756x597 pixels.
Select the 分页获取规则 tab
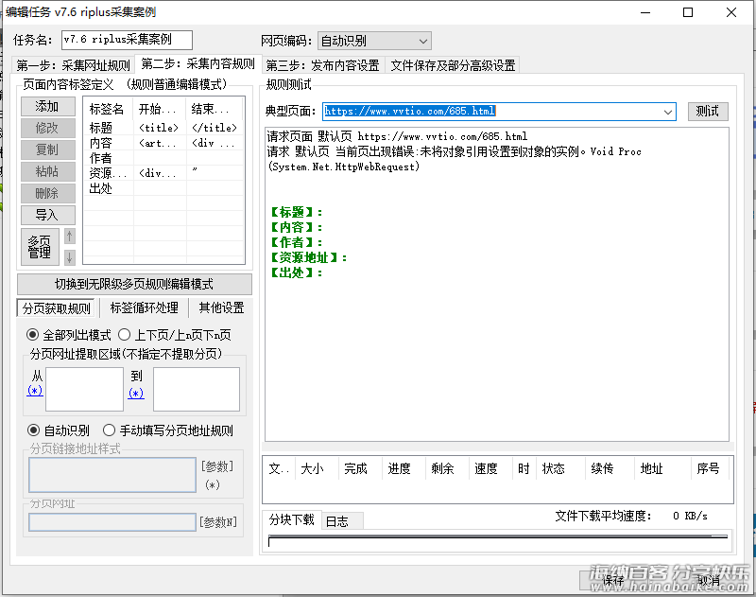[x=57, y=307]
